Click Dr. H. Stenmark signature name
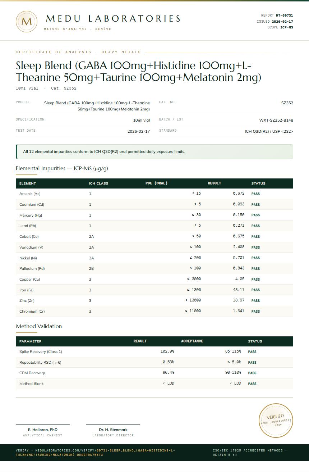The width and height of the screenshot is (309, 472). (x=113, y=430)
